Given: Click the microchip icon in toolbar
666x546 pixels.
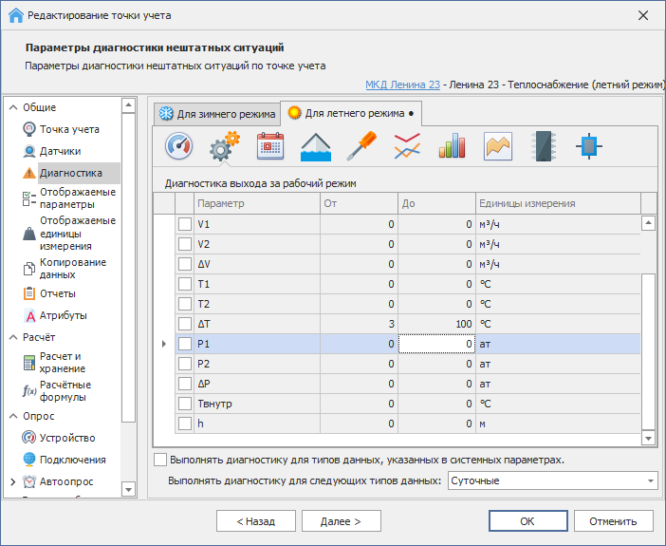Looking at the screenshot, I should click(543, 146).
